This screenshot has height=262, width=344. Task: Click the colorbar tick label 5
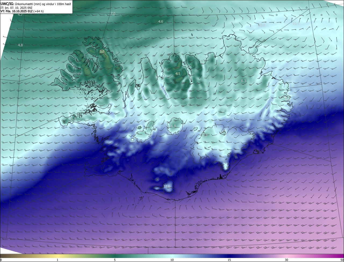pos(115,260)
